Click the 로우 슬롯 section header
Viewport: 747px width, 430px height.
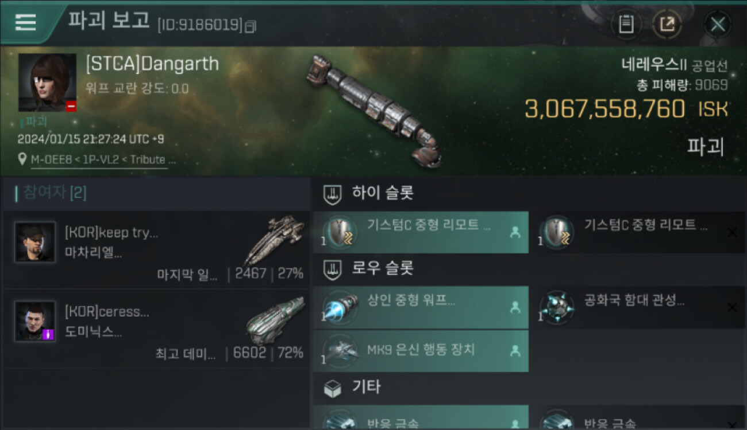click(369, 268)
